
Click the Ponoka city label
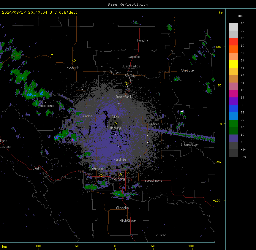click(143, 40)
